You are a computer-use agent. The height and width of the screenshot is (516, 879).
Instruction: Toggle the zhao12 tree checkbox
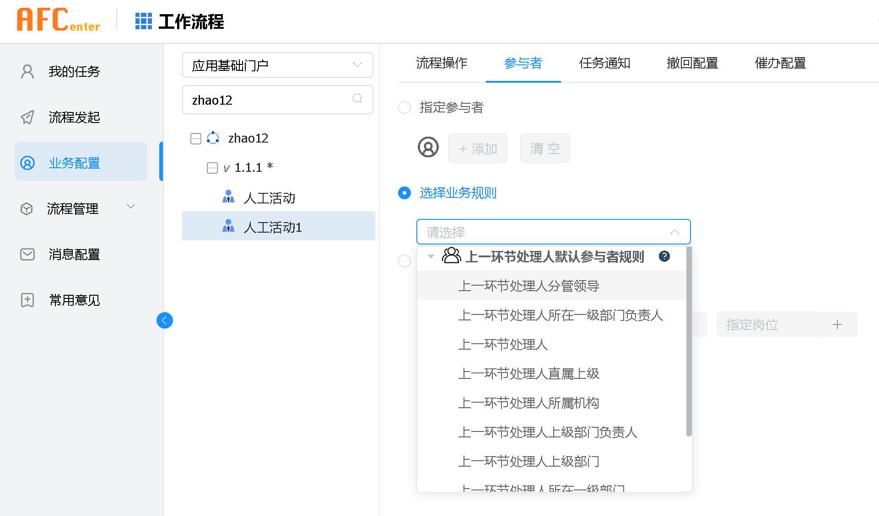tap(195, 138)
